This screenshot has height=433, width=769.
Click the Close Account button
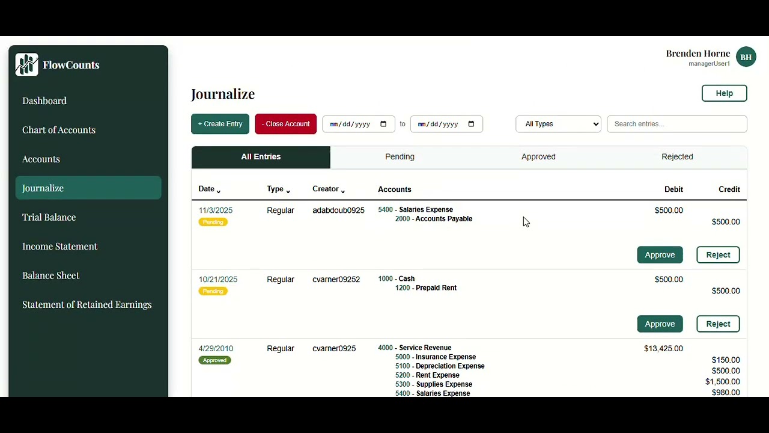pos(285,124)
